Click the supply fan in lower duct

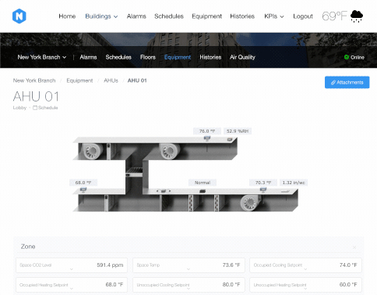[x=250, y=203]
